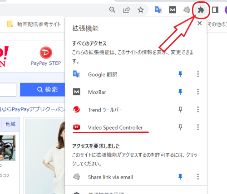Open more options for Video Speed Controller
Screen dimensions: 227x194
tap(198, 127)
